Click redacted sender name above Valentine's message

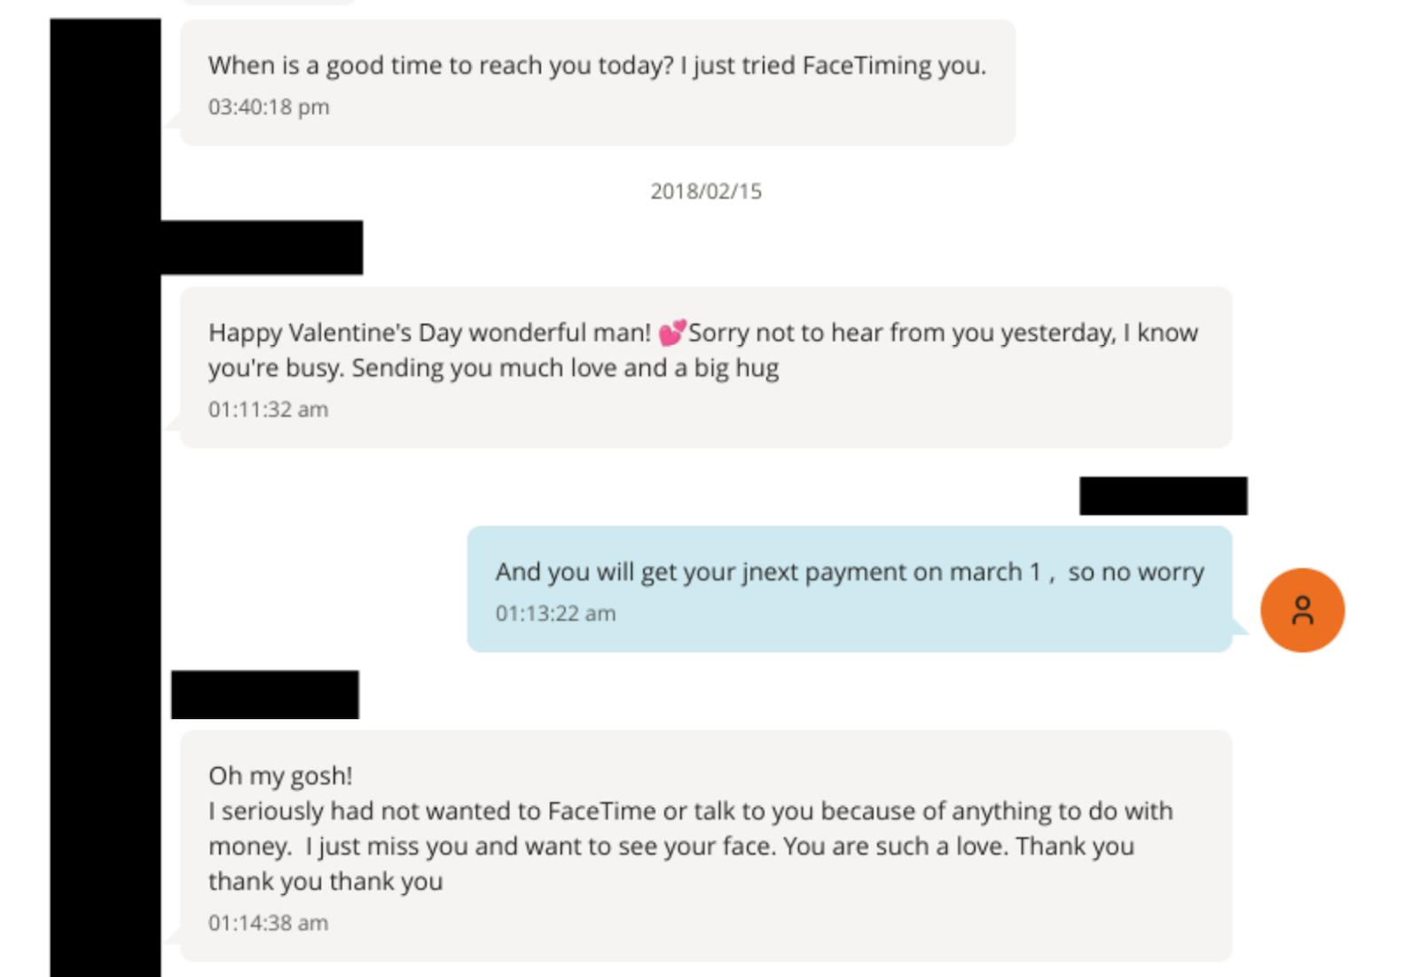click(262, 247)
